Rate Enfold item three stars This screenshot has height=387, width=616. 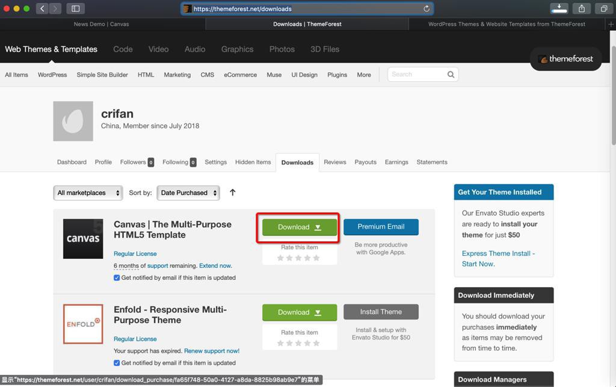298,343
